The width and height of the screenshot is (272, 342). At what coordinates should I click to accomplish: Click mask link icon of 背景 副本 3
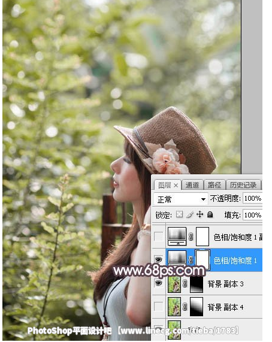point(185,283)
